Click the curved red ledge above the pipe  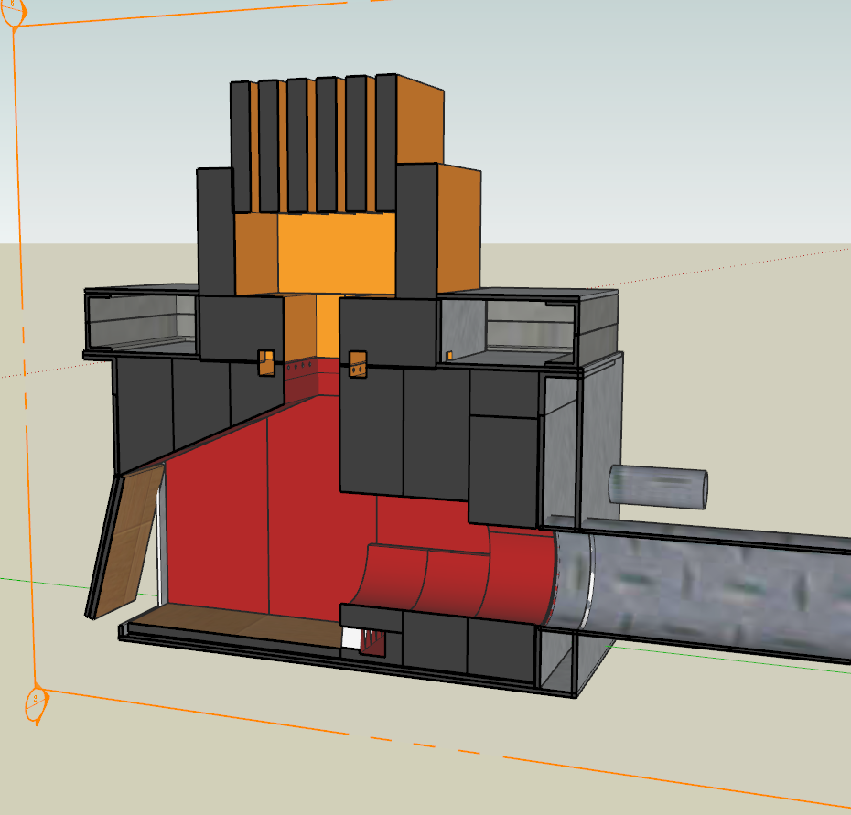tap(430, 578)
